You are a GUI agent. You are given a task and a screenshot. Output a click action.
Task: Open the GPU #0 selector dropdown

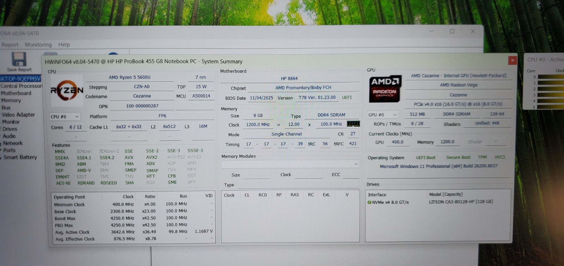pyautogui.click(x=383, y=115)
